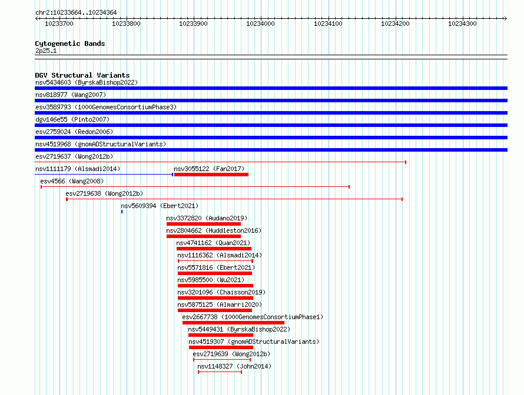Click thin red line of nsv1148327
Screen dimensions: 524x395
click(220, 372)
